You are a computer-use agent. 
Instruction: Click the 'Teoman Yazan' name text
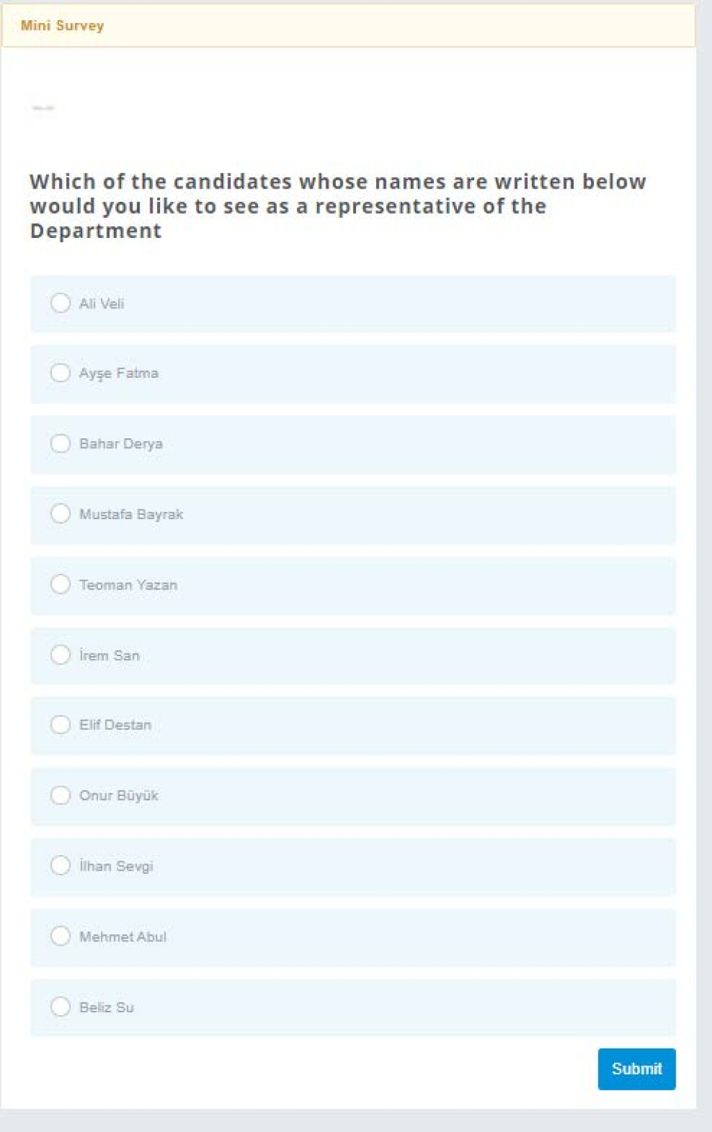point(128,585)
